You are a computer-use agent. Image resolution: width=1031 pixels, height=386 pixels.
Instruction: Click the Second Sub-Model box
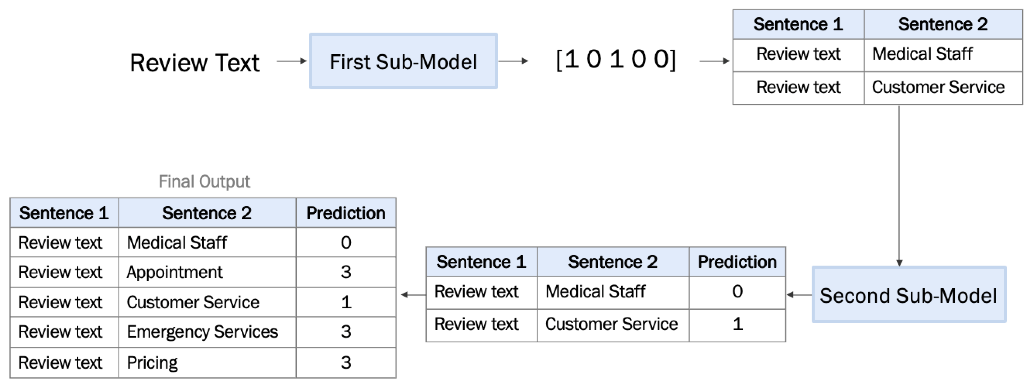pyautogui.click(x=909, y=295)
